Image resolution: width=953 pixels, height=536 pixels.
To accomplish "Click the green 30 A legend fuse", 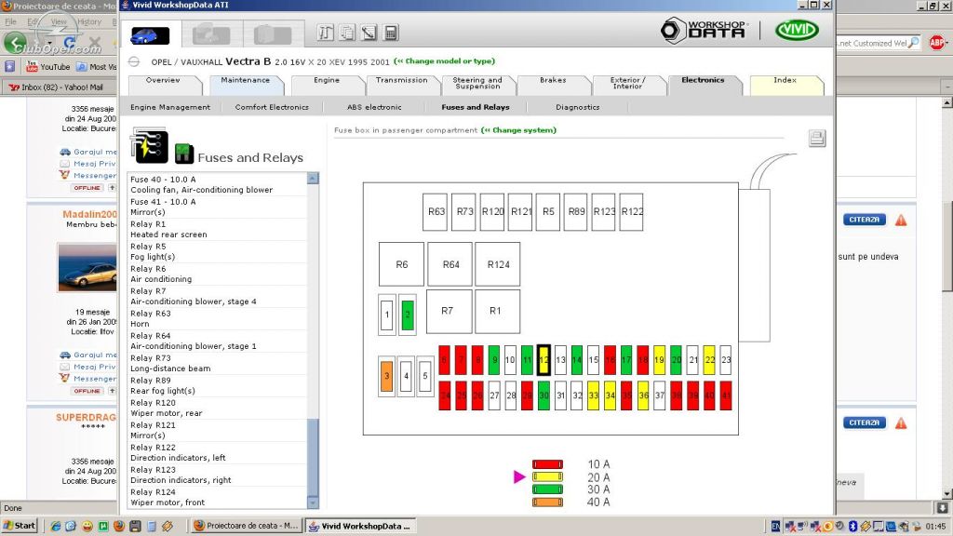I will click(x=547, y=489).
